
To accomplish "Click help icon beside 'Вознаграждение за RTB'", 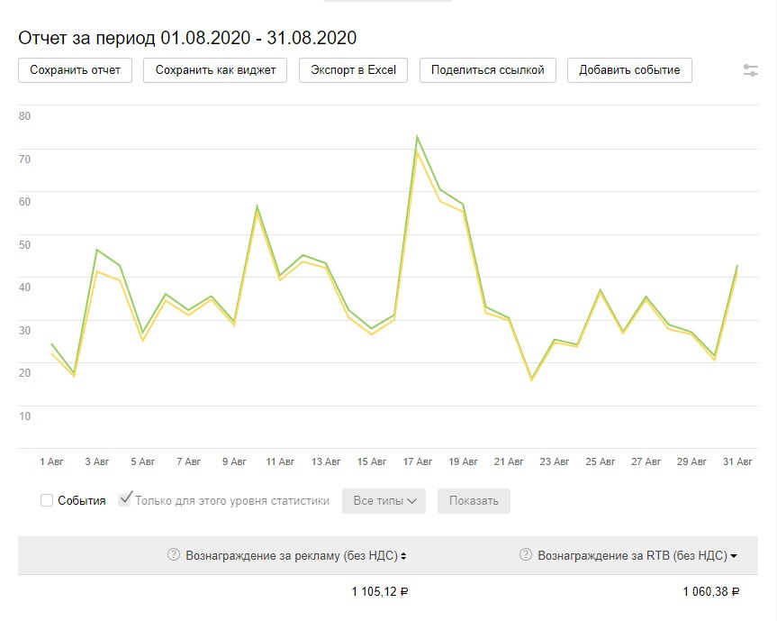I will [526, 555].
